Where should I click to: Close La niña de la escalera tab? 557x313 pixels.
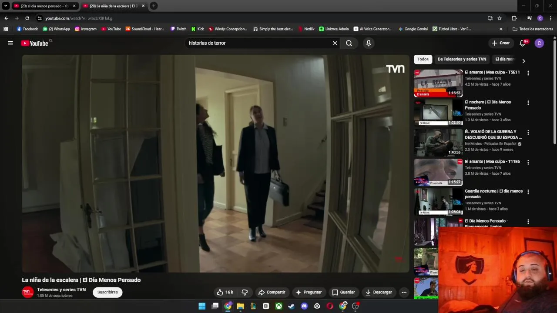point(143,6)
